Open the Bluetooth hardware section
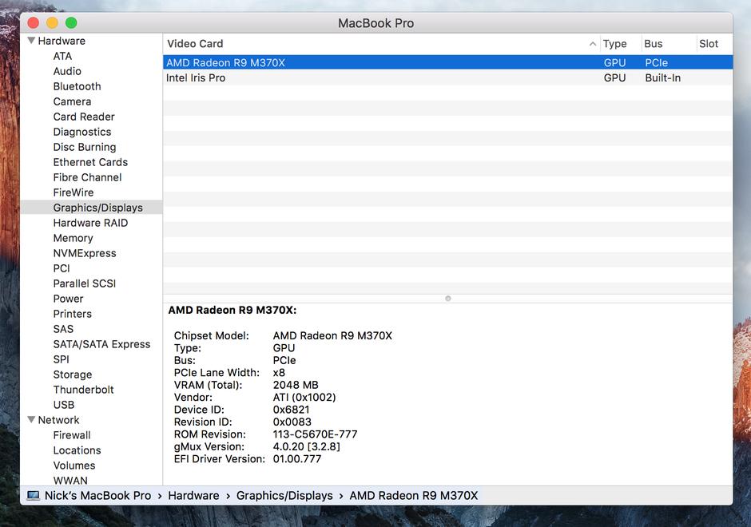 [77, 87]
